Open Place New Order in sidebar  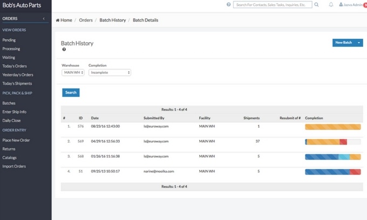point(16,140)
